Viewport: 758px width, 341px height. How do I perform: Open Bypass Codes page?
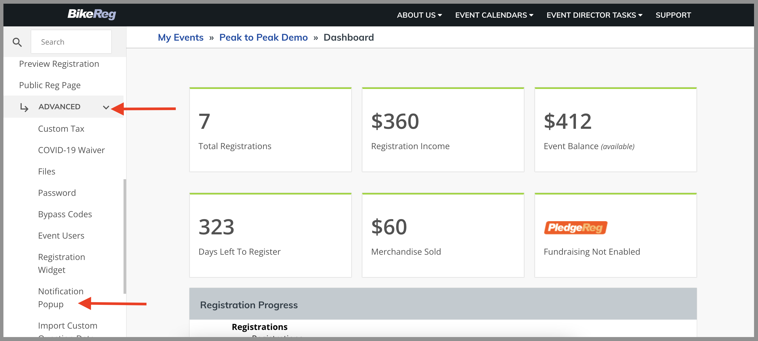[x=65, y=214]
